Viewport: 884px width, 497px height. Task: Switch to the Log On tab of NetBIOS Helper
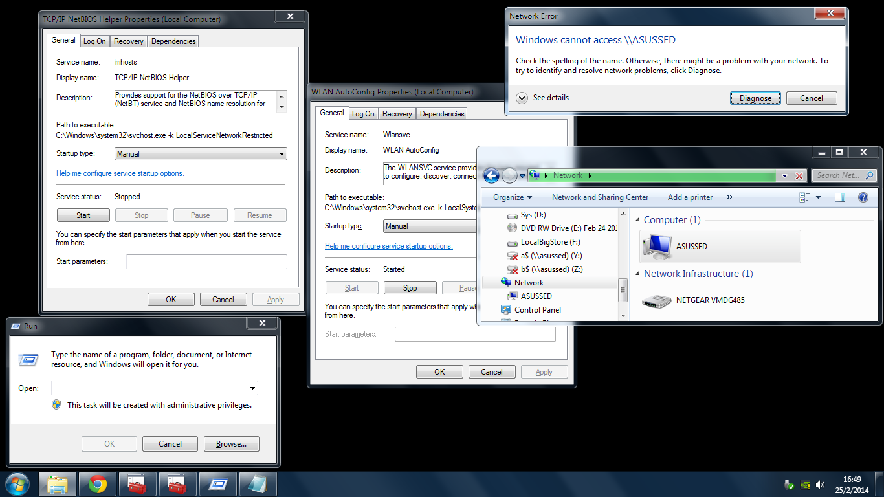point(94,41)
